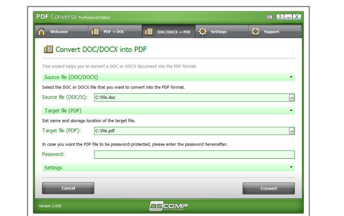Click the 'Password:' label
Viewport: 344px width, 216px height.
pos(53,154)
